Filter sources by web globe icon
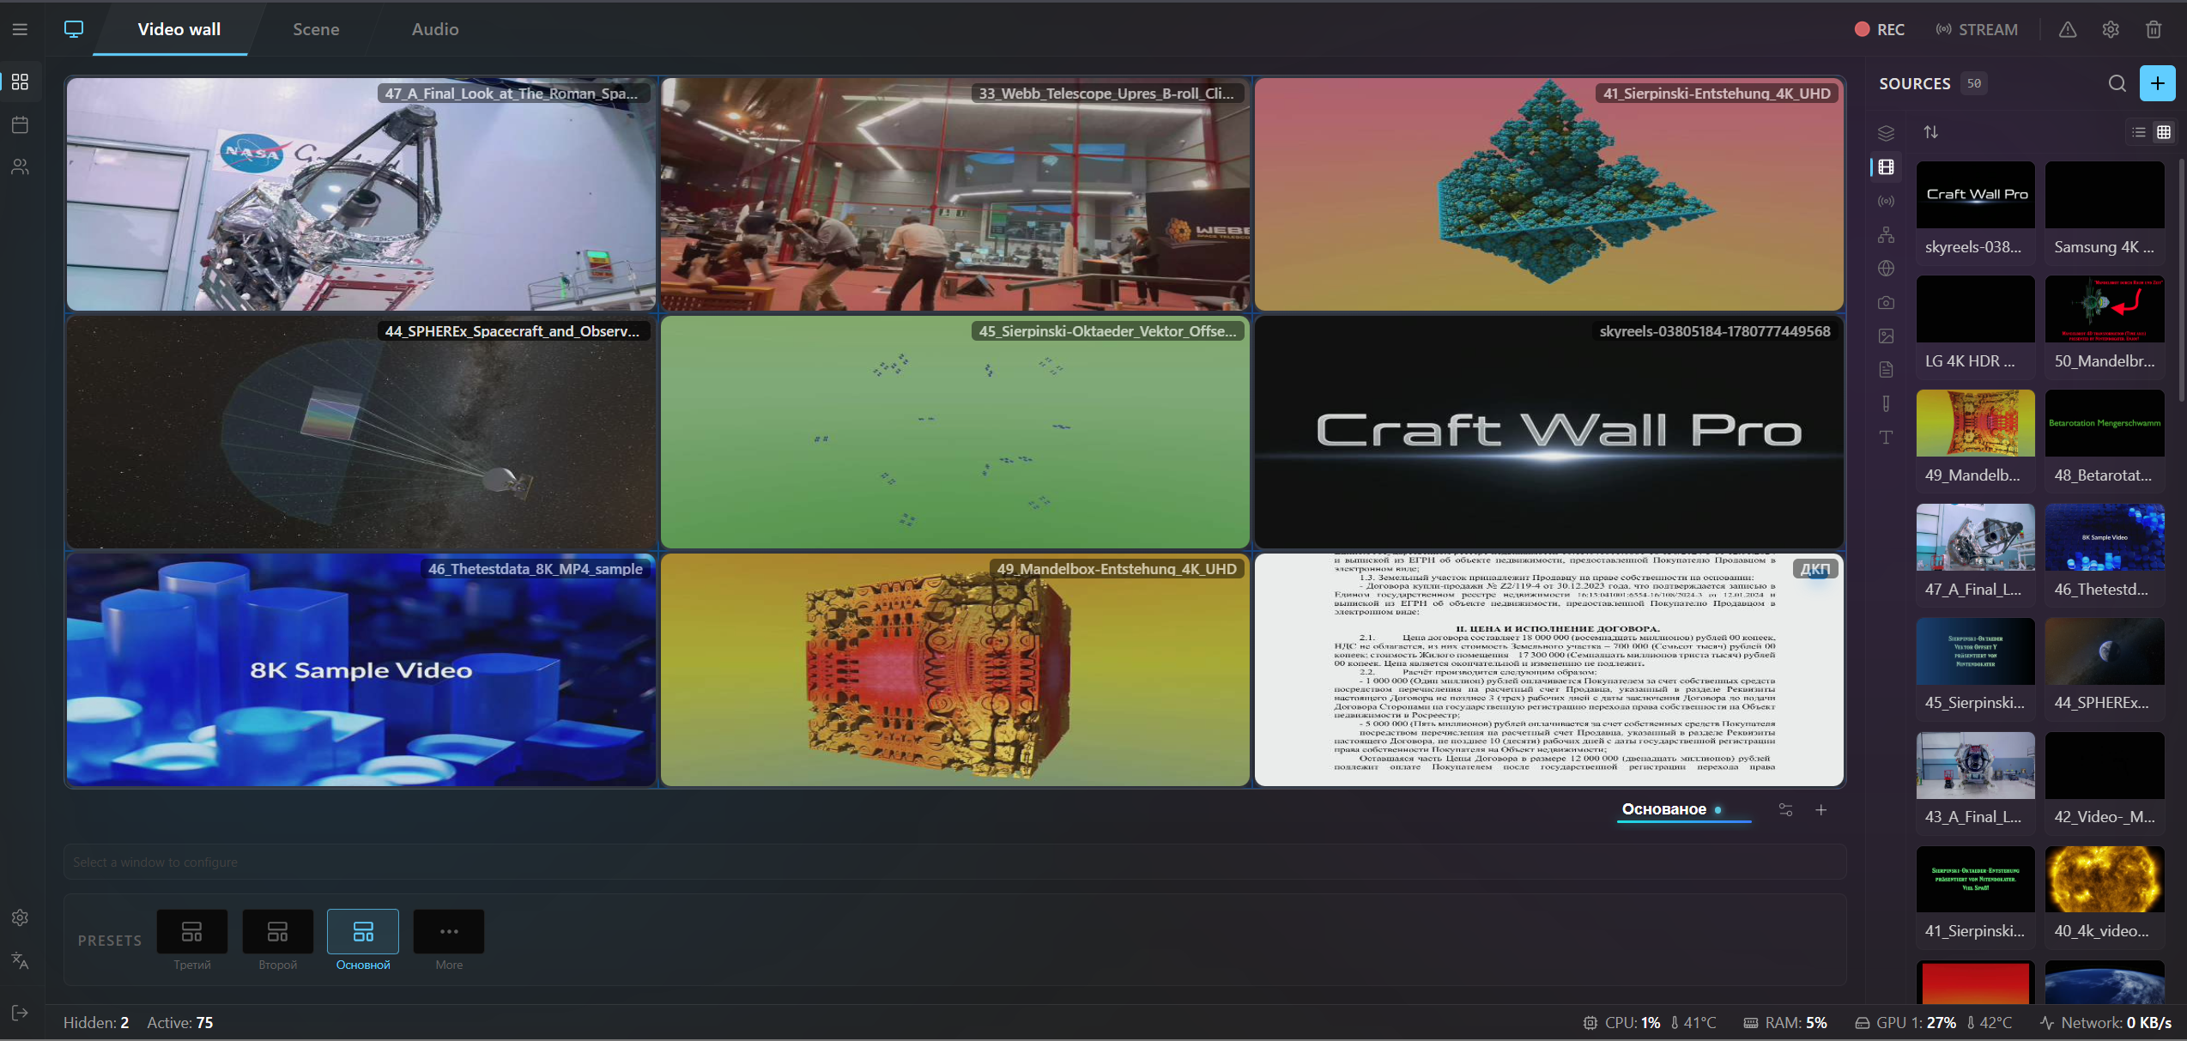The height and width of the screenshot is (1041, 2187). (1886, 269)
